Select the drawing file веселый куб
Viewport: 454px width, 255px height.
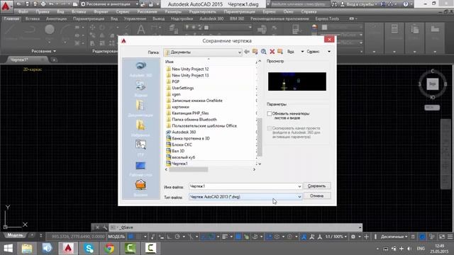(181, 157)
